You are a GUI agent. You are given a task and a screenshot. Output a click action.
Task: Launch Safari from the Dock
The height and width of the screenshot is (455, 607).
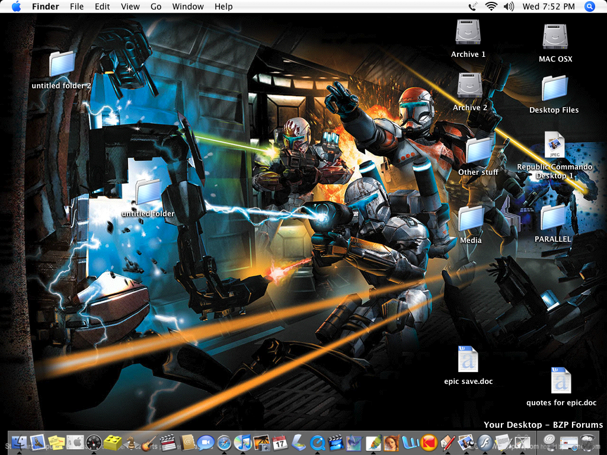(x=223, y=443)
